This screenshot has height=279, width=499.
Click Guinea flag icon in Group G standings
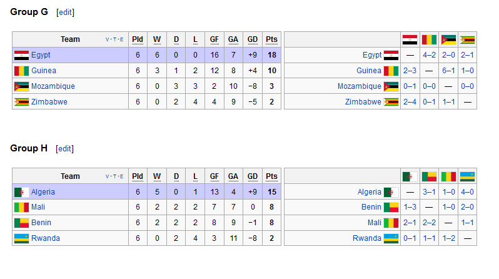[21, 71]
